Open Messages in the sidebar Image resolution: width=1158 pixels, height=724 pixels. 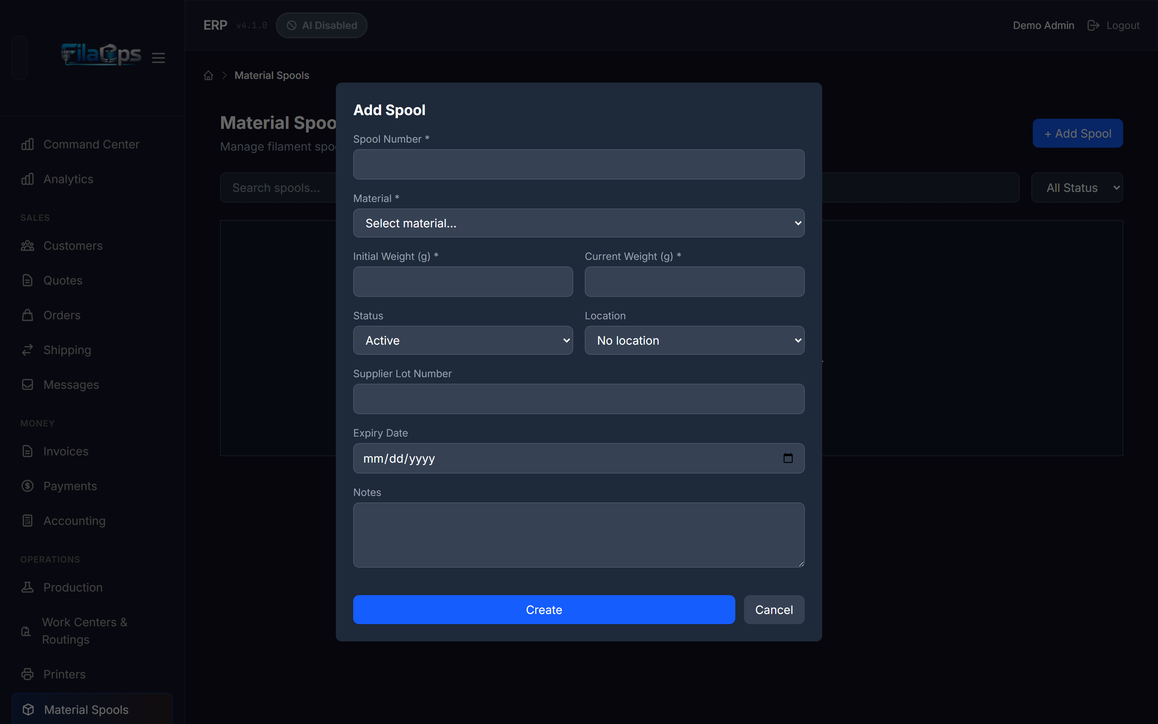92,384
